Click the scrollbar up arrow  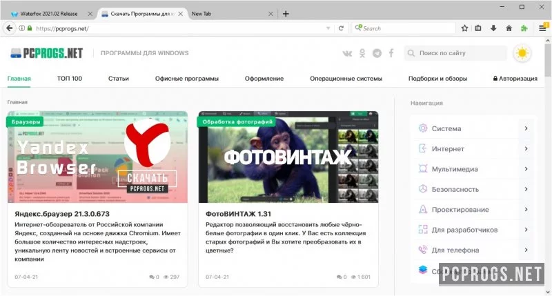[x=548, y=40]
